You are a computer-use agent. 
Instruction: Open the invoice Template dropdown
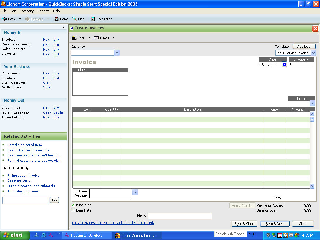point(313,53)
